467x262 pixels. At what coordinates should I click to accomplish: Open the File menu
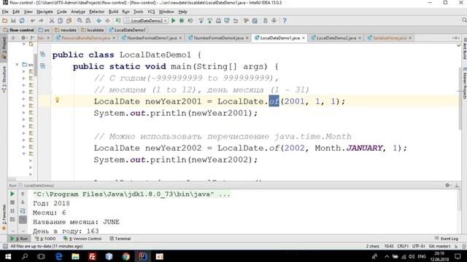click(x=5, y=12)
